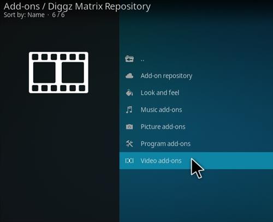Click the cloud icon for Add-on repository
Image resolution: width=273 pixels, height=222 pixels.
tap(129, 76)
